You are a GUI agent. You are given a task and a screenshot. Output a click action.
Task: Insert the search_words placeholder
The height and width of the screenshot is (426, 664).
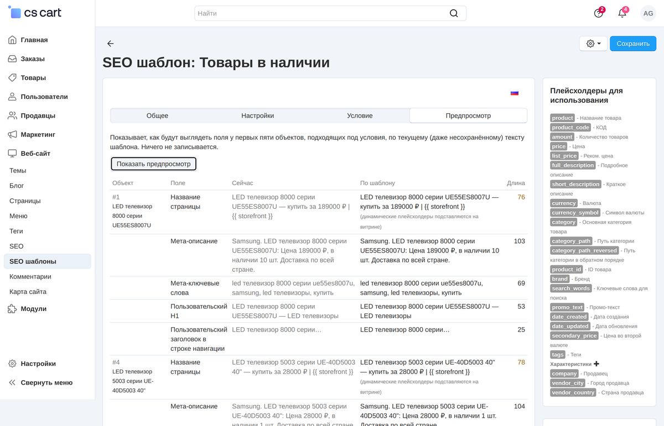pos(571,288)
